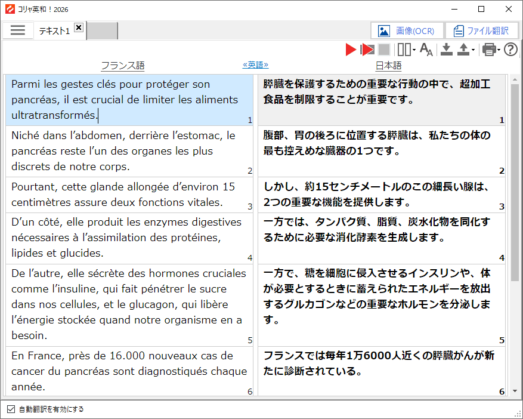This screenshot has width=523, height=419.
Task: Import text with the download arrow icon
Action: (447, 50)
